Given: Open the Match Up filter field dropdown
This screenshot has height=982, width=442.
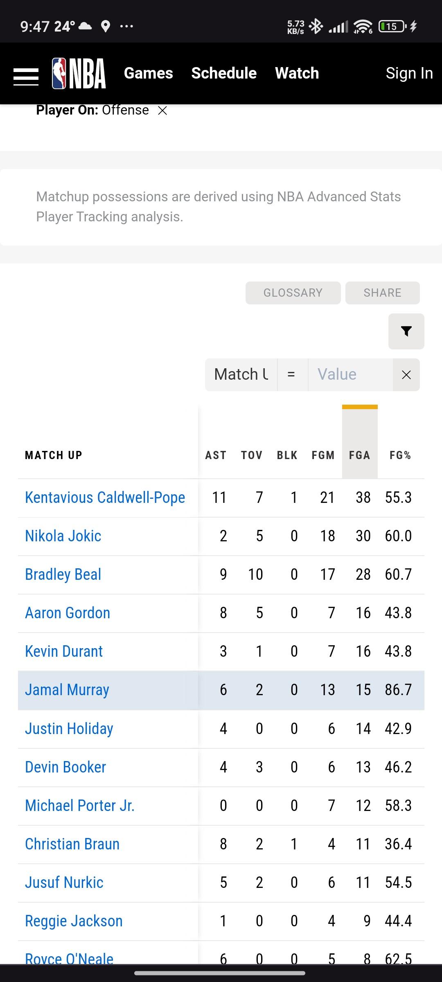Looking at the screenshot, I should coord(241,375).
